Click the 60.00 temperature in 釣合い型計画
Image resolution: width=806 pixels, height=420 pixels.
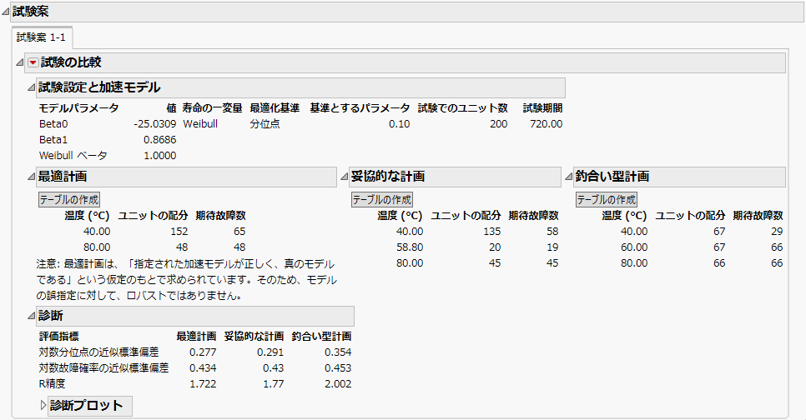pos(634,247)
